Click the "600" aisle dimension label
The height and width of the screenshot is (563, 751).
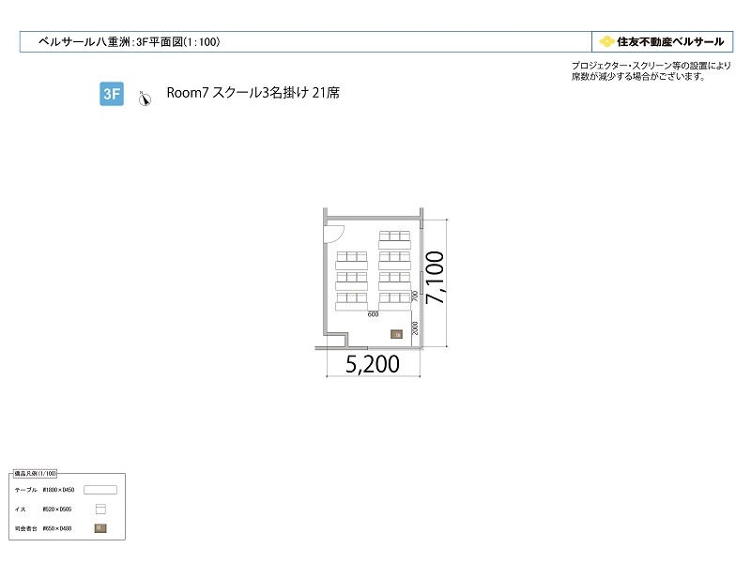(x=373, y=314)
